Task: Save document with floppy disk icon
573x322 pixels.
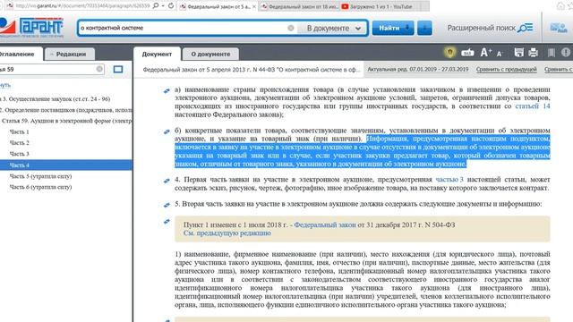Action: pos(518,53)
